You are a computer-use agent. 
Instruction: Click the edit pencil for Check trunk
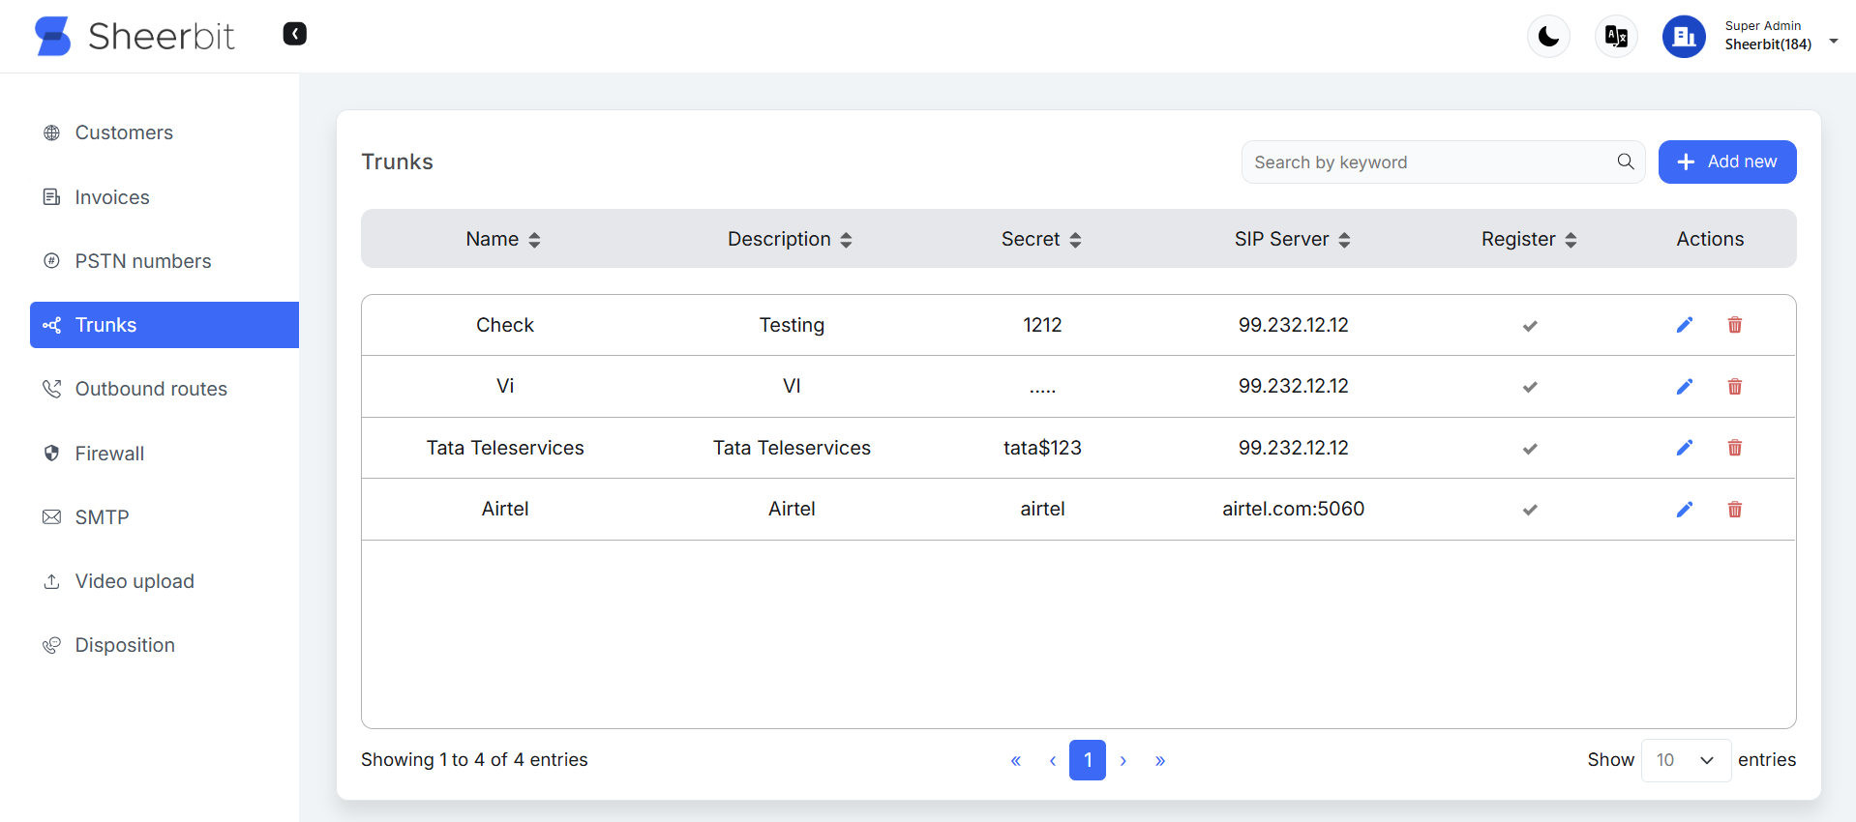coord(1684,325)
